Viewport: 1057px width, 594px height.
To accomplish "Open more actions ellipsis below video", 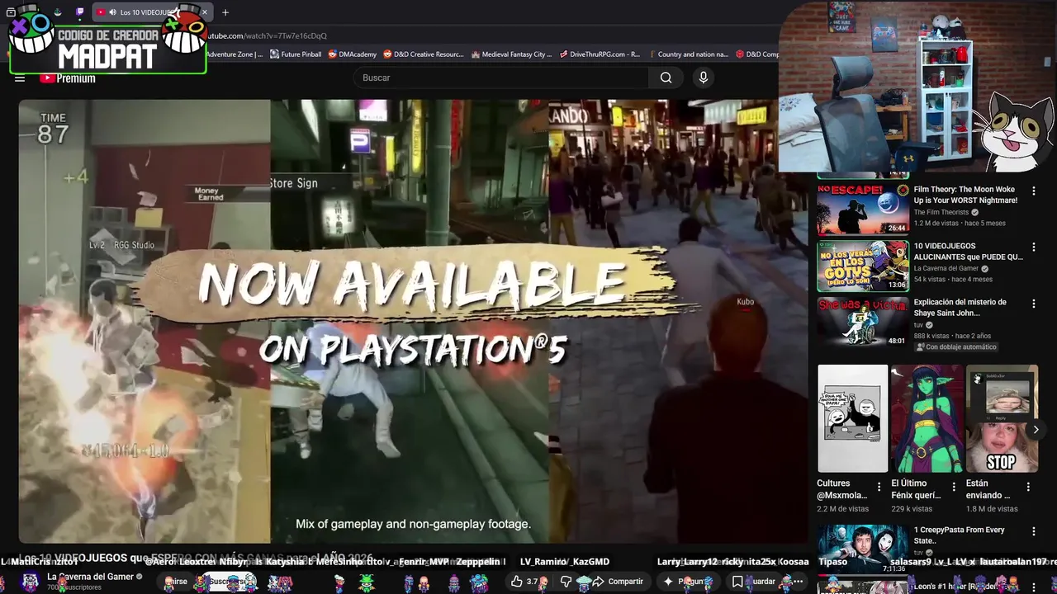I will [x=796, y=582].
